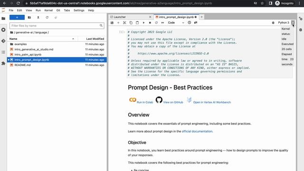Open the Incognito profile button
The image size is (304, 171).
285,3
